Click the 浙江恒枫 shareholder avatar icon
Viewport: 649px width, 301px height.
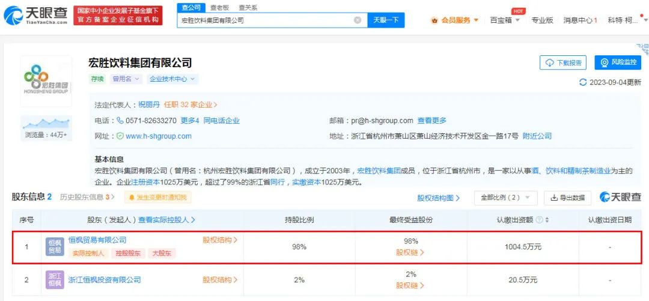click(55, 280)
